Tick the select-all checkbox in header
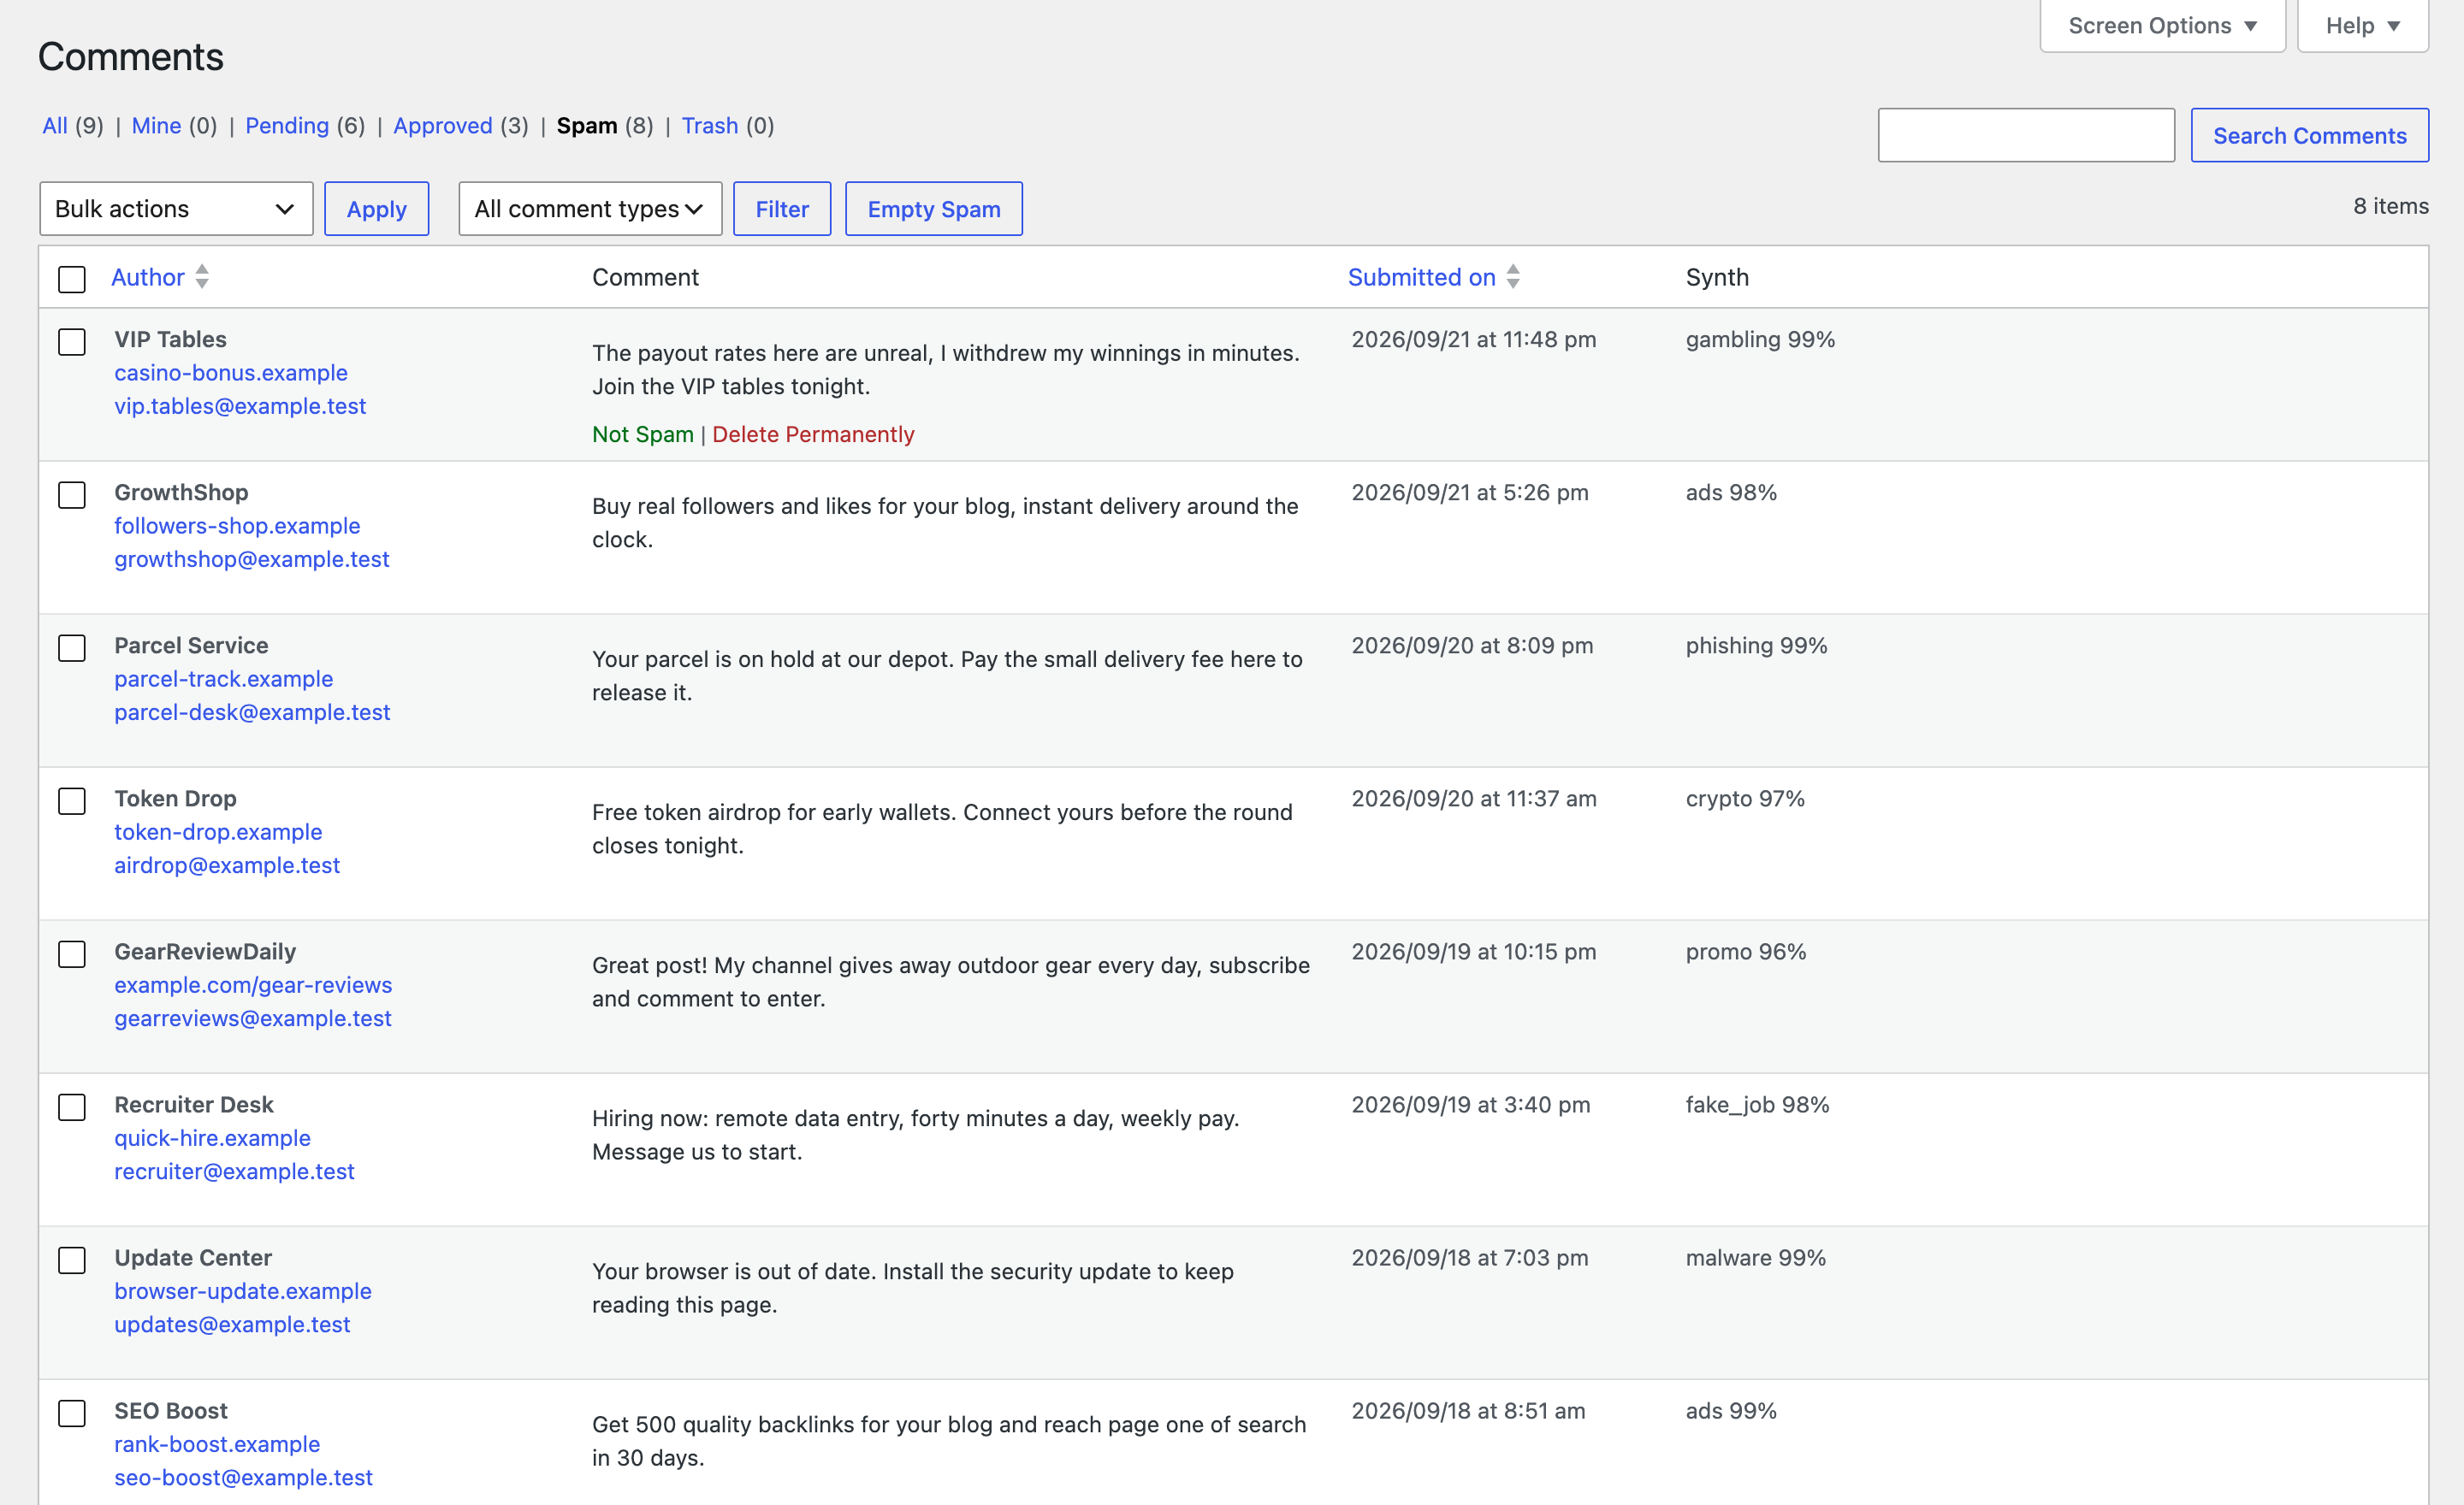This screenshot has height=1505, width=2464. [x=72, y=279]
